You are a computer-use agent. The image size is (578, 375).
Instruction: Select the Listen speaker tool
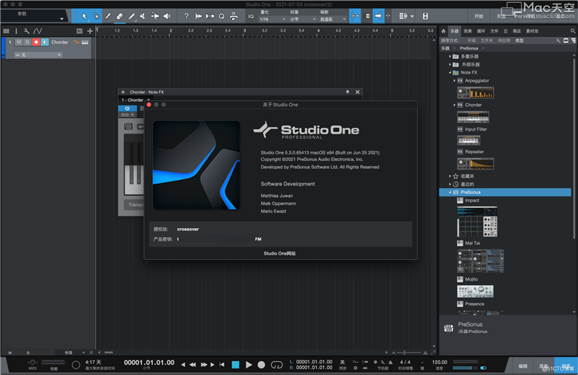[167, 16]
